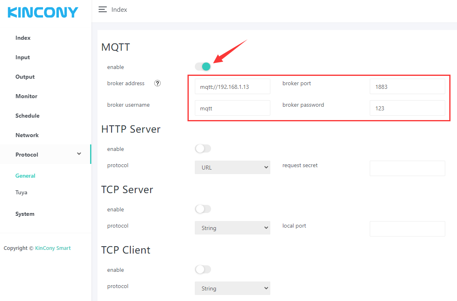The width and height of the screenshot is (457, 301).
Task: Focus the broker port field
Action: (407, 86)
